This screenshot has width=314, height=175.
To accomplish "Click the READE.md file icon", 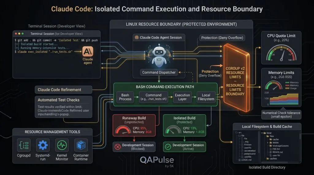I will (x=270, y=152).
